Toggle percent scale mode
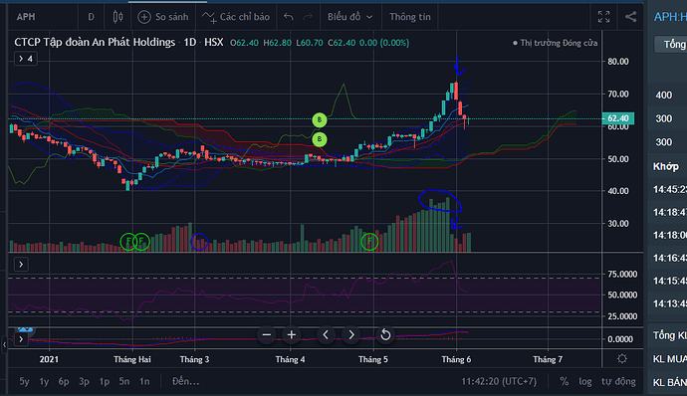Screen dimensions: 687x396 (565, 381)
